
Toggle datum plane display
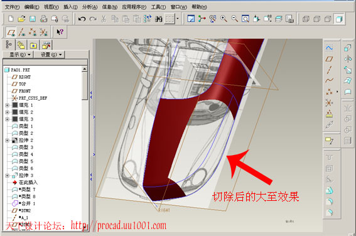(11, 32)
